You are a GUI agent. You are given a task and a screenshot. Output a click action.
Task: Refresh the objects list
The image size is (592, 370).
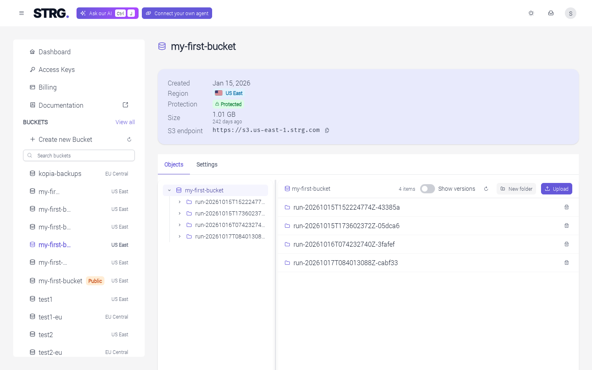(x=486, y=189)
